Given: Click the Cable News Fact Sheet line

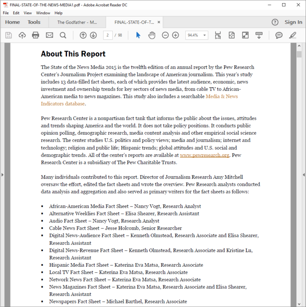Looking at the screenshot, I should point(116,228).
